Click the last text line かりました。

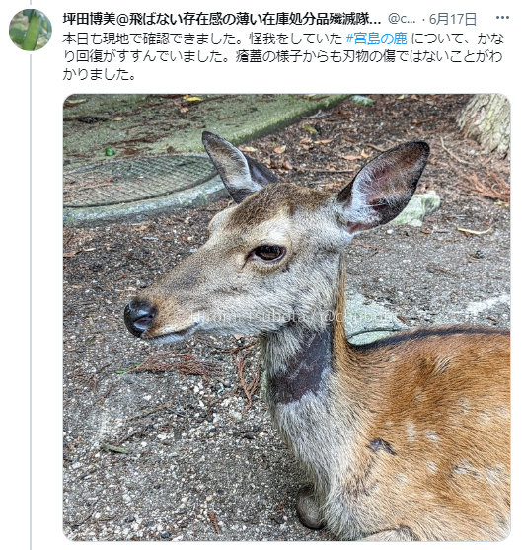coord(100,74)
